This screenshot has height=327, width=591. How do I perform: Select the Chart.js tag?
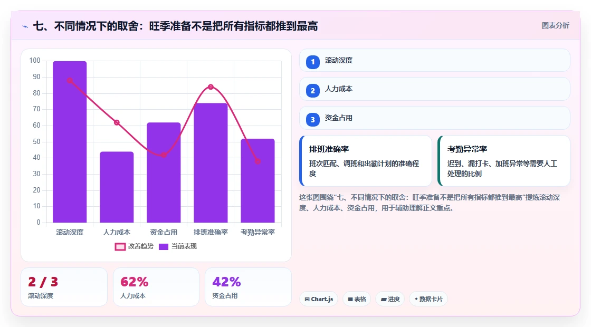tap(319, 299)
